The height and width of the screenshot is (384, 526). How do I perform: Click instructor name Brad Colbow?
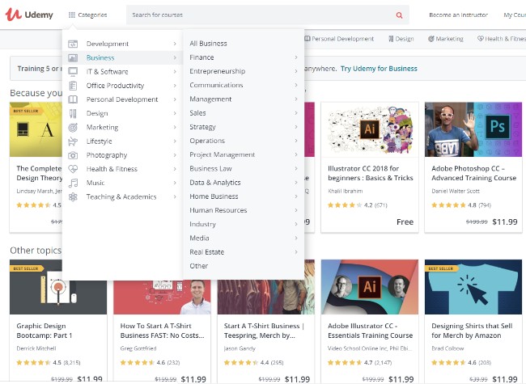448,348
